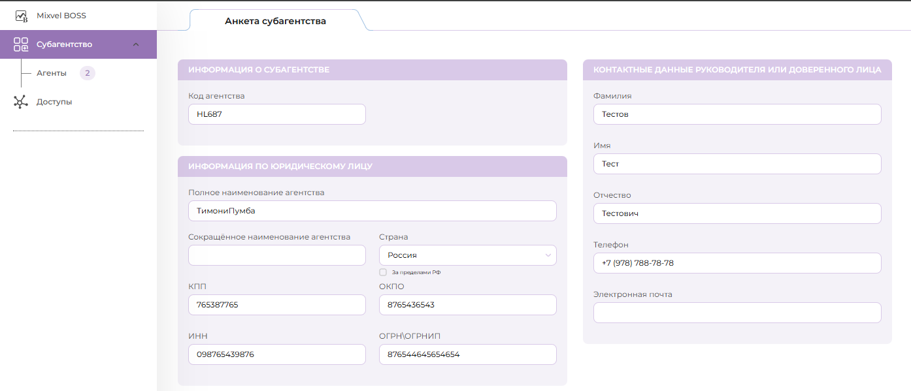Click the Субагентство grid icon in sidebar
Image resolution: width=911 pixels, height=391 pixels.
(21, 44)
